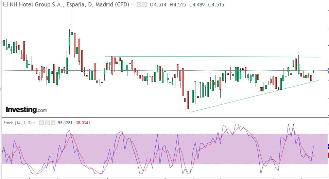The height and width of the screenshot is (179, 329).
Task: Select the close value C4.515
Action: pyautogui.click(x=216, y=5)
